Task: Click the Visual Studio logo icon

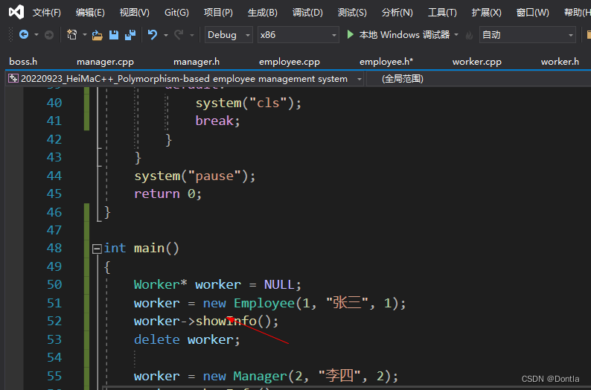Action: click(16, 12)
